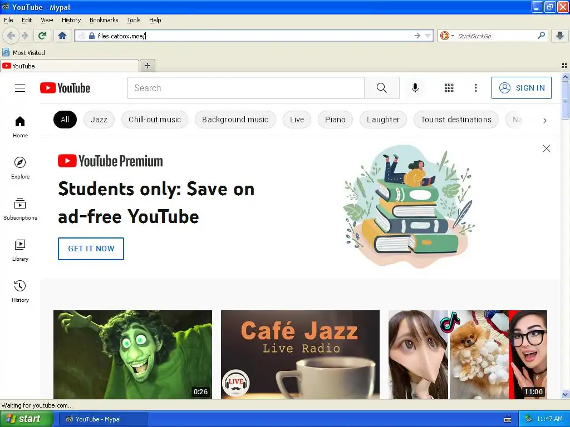Go to Home in YouTube sidebar
Image resolution: width=570 pixels, height=427 pixels.
point(20,127)
